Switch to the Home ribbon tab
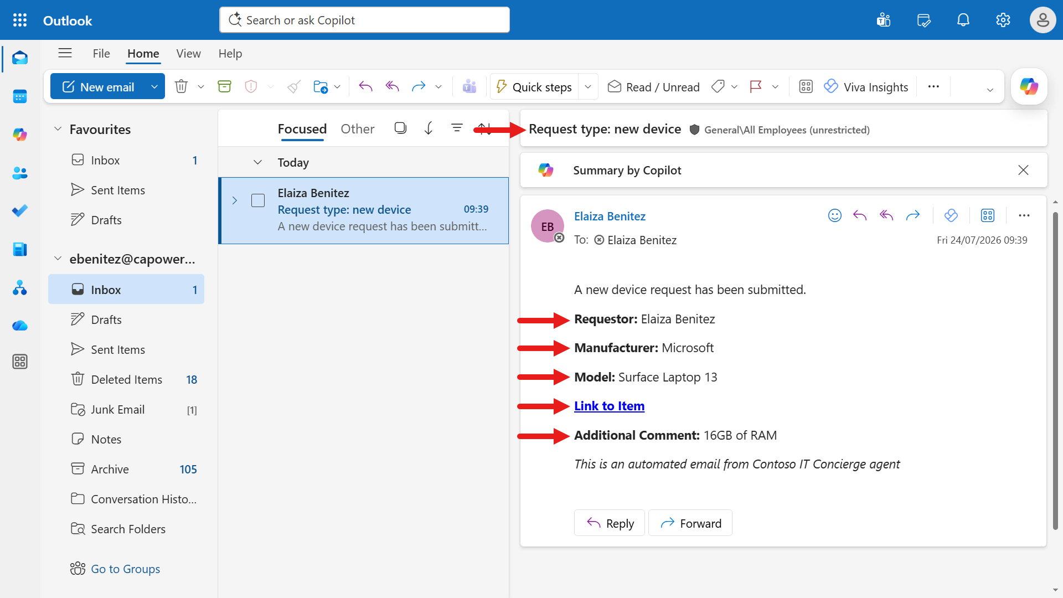Viewport: 1063px width, 598px height. 143,54
